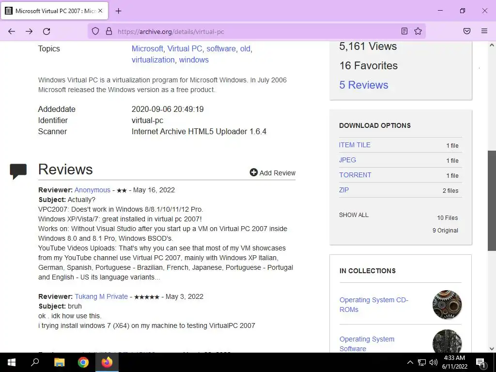The image size is (496, 372).
Task: Open taskbar search magnifier
Action: [35, 362]
